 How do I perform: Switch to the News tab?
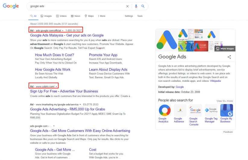coord(76,16)
